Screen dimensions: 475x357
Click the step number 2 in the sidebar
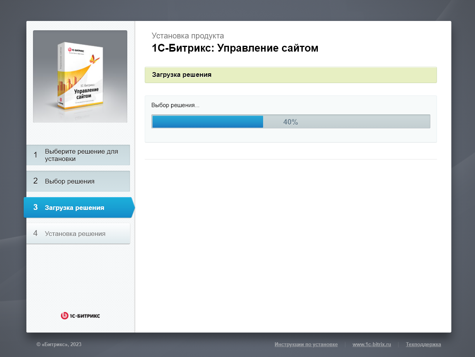[x=35, y=181]
